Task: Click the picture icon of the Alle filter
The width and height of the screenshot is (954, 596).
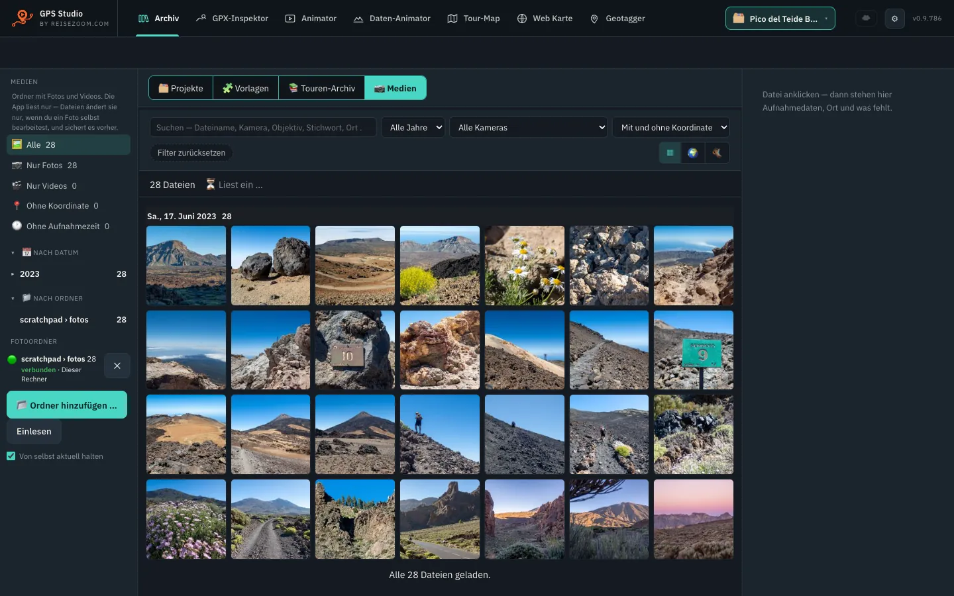Action: [17, 144]
